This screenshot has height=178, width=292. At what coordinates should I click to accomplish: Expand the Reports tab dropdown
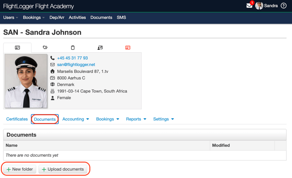pyautogui.click(x=136, y=119)
